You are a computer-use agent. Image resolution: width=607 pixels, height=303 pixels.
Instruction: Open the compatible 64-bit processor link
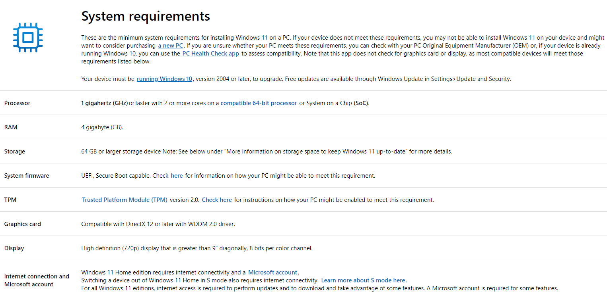coord(259,103)
